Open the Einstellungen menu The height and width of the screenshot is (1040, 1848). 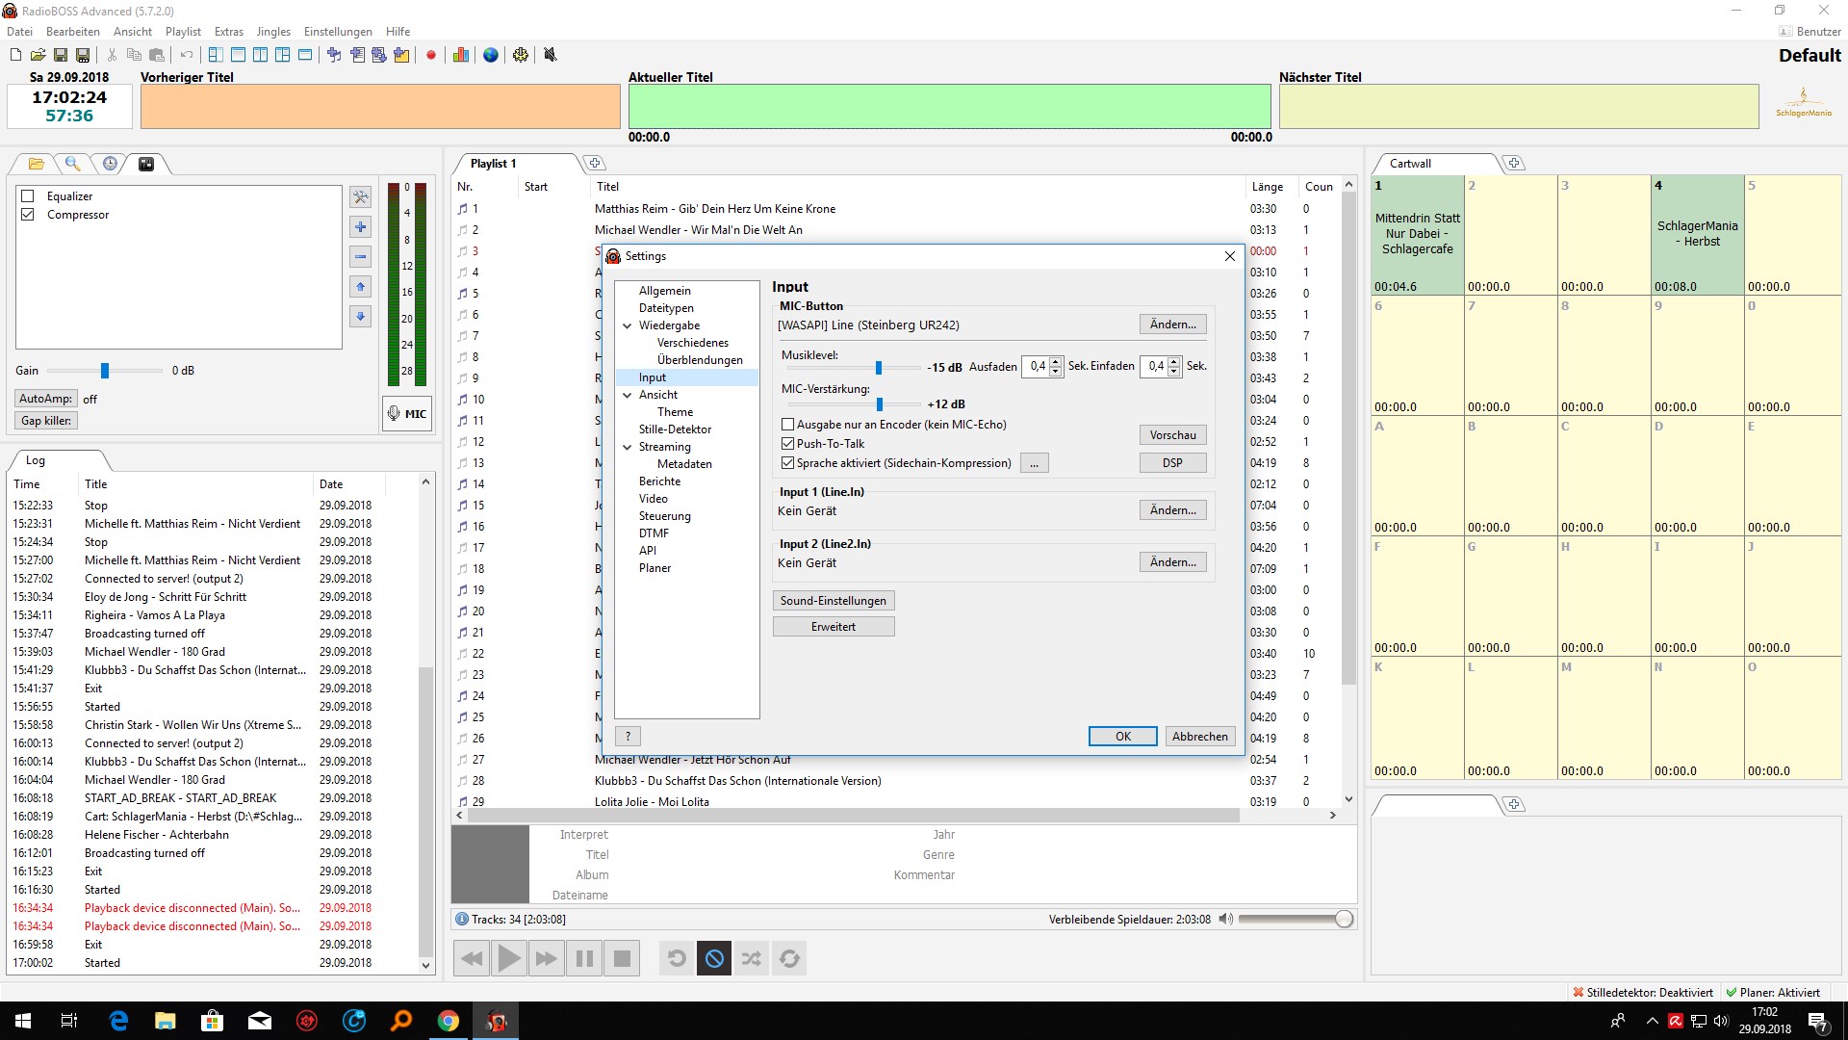point(338,32)
